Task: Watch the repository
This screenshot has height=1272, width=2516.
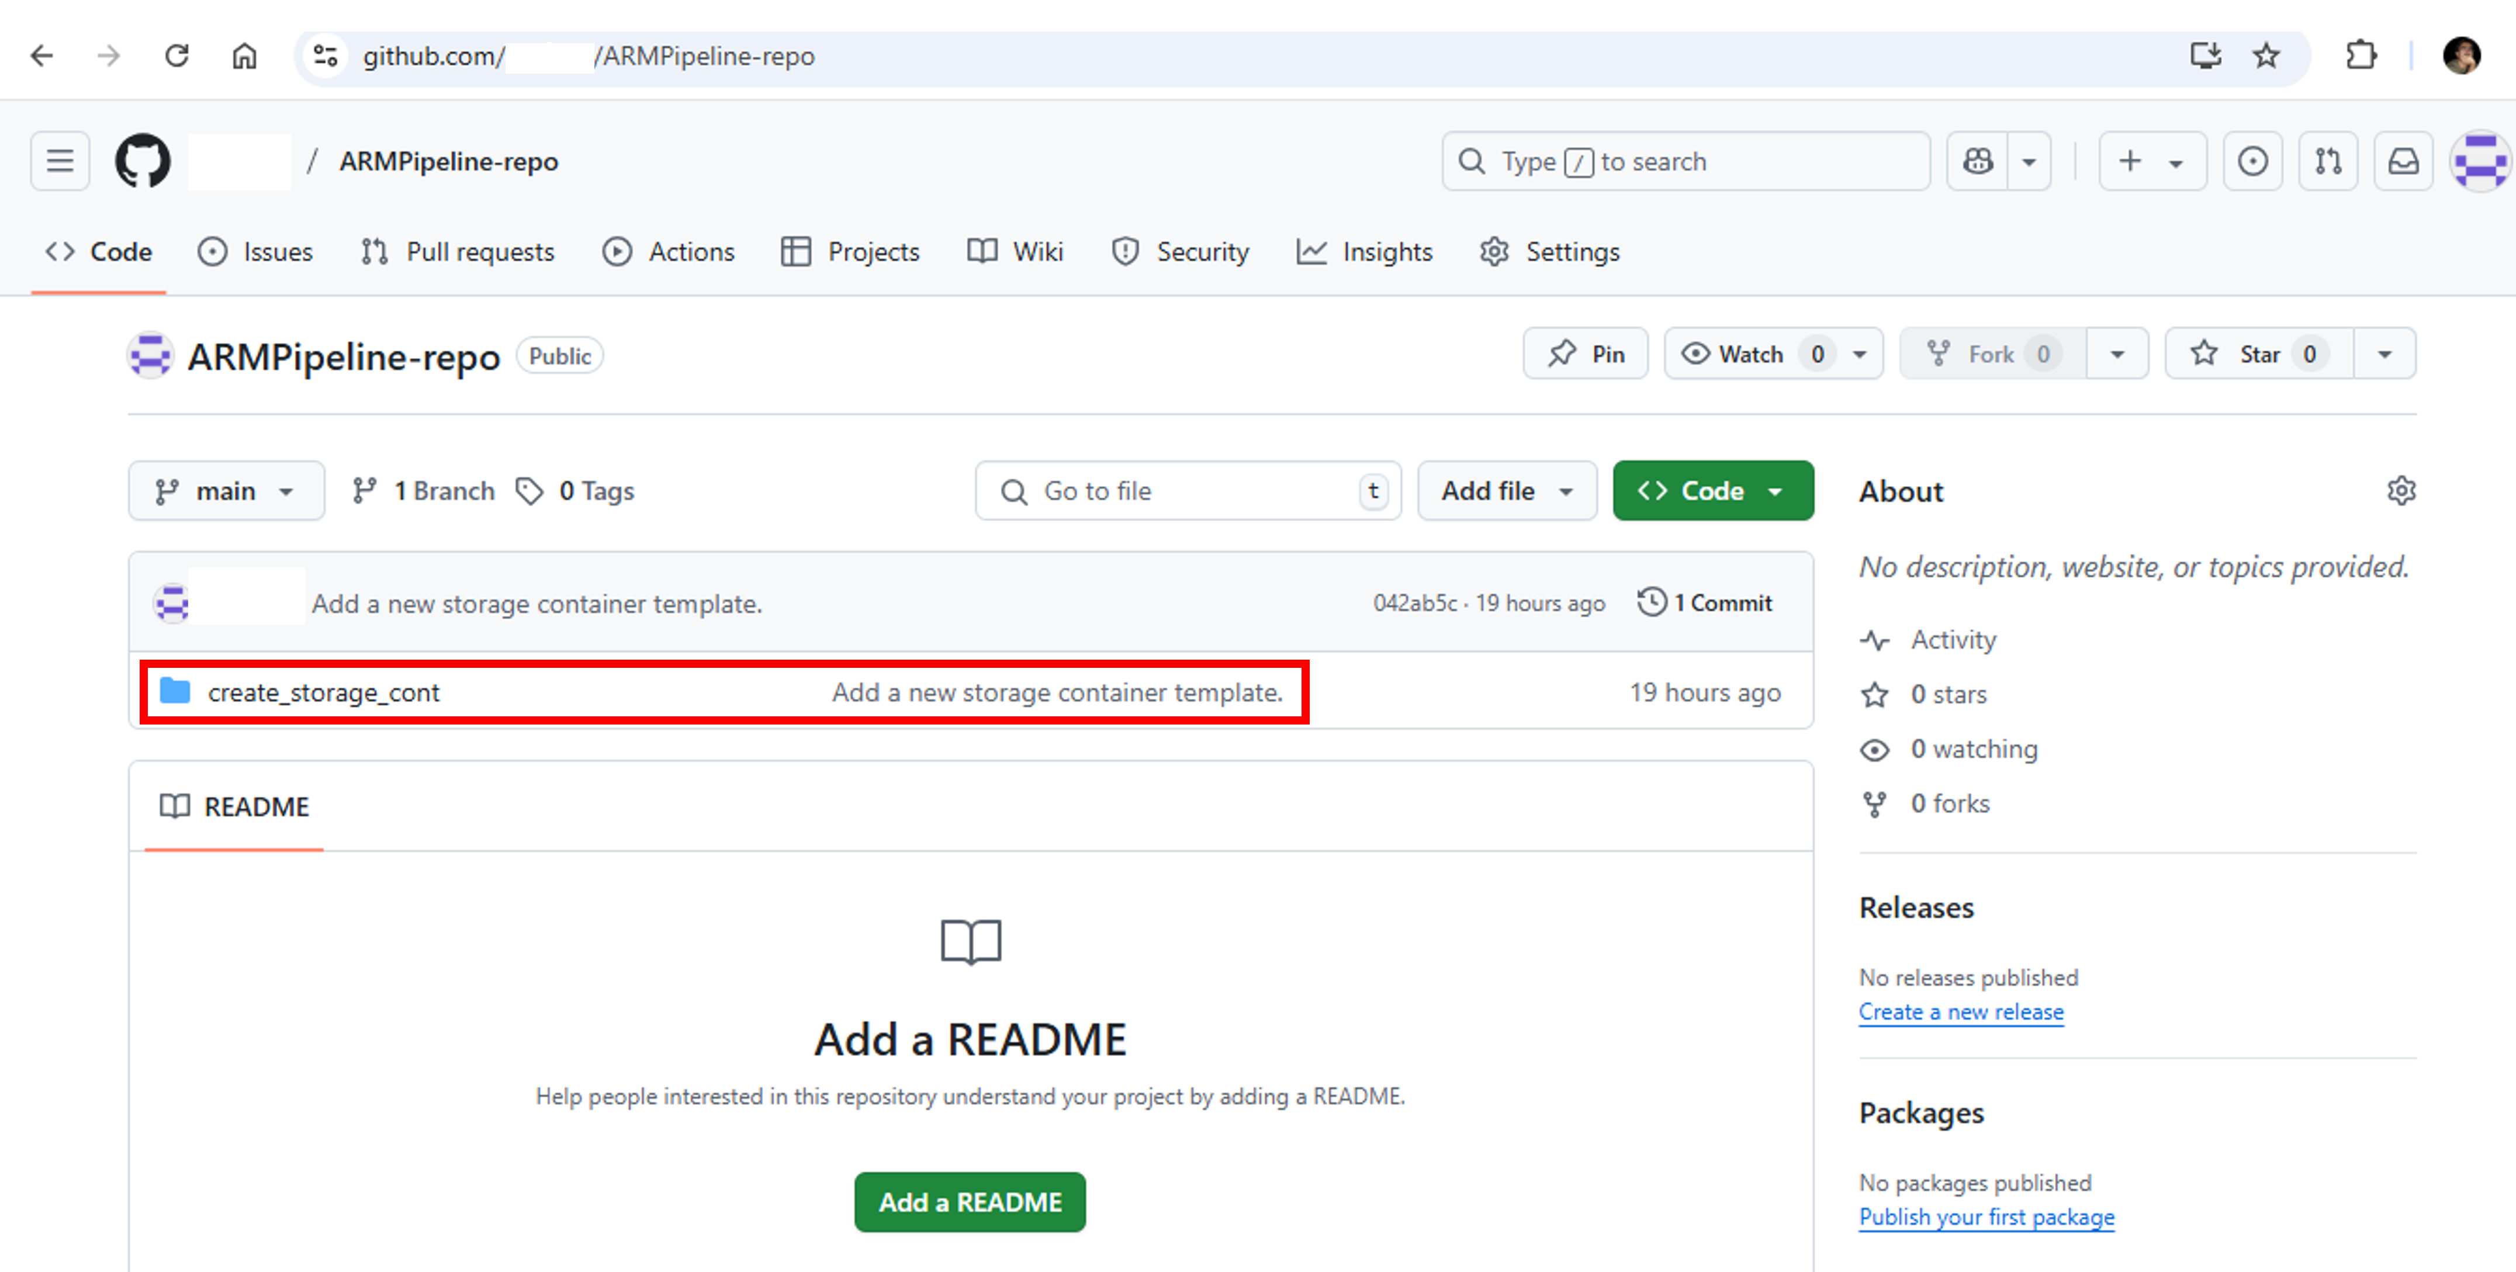Action: [x=1753, y=353]
